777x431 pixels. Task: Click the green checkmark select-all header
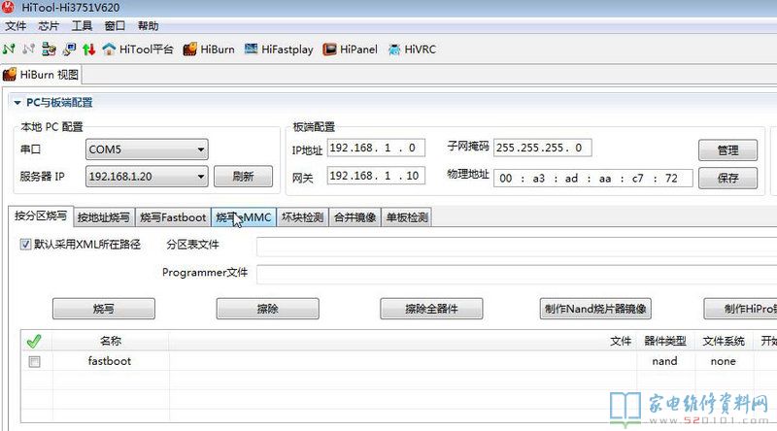click(34, 341)
